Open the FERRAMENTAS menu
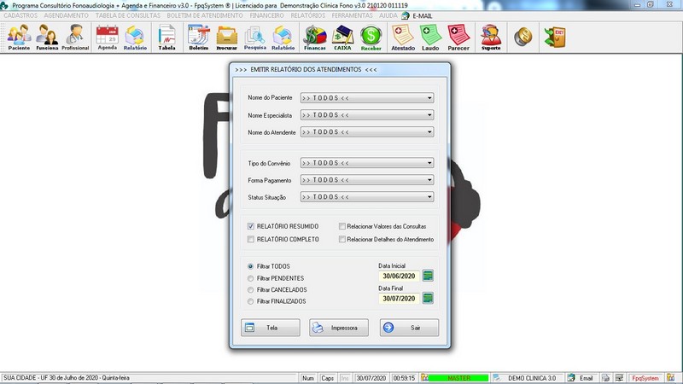Screen dimensions: 683x384 [x=353, y=15]
